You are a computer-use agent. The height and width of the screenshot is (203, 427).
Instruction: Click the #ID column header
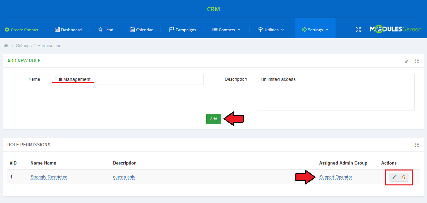click(13, 163)
